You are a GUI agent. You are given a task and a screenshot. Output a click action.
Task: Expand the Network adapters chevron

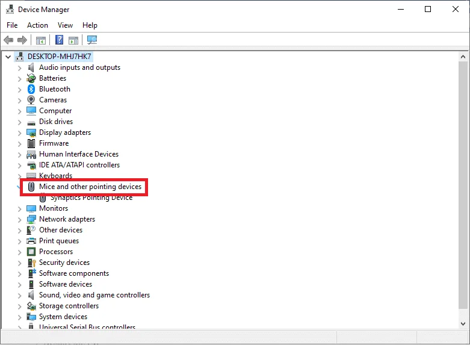[x=19, y=220]
